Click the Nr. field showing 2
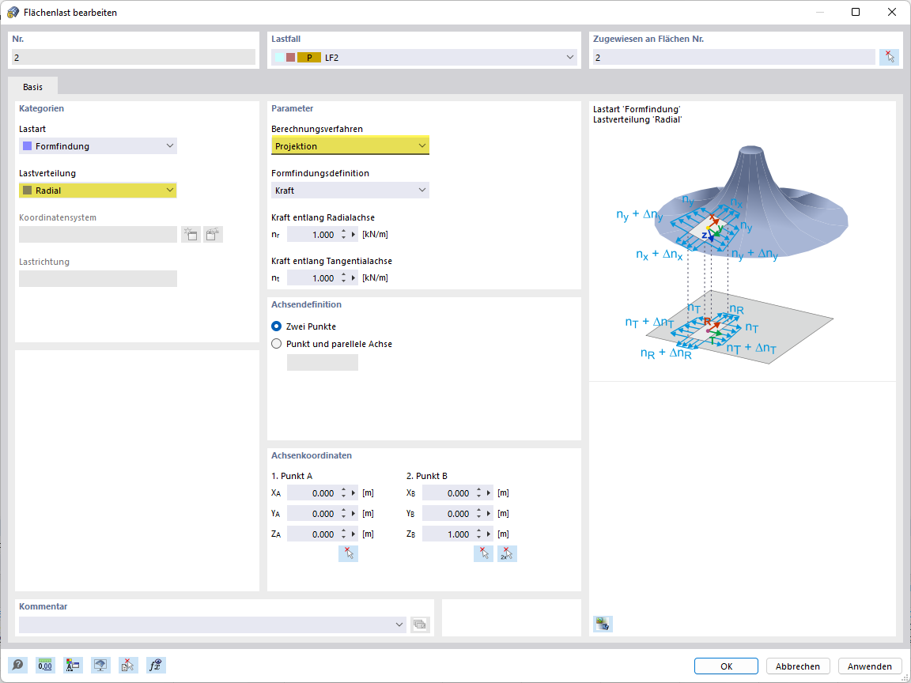 click(x=134, y=57)
